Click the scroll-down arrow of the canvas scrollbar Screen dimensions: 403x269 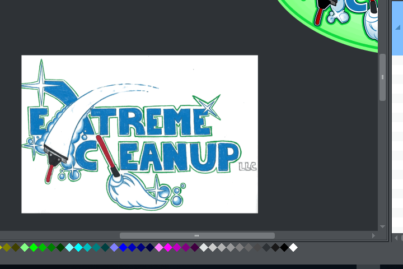382,227
